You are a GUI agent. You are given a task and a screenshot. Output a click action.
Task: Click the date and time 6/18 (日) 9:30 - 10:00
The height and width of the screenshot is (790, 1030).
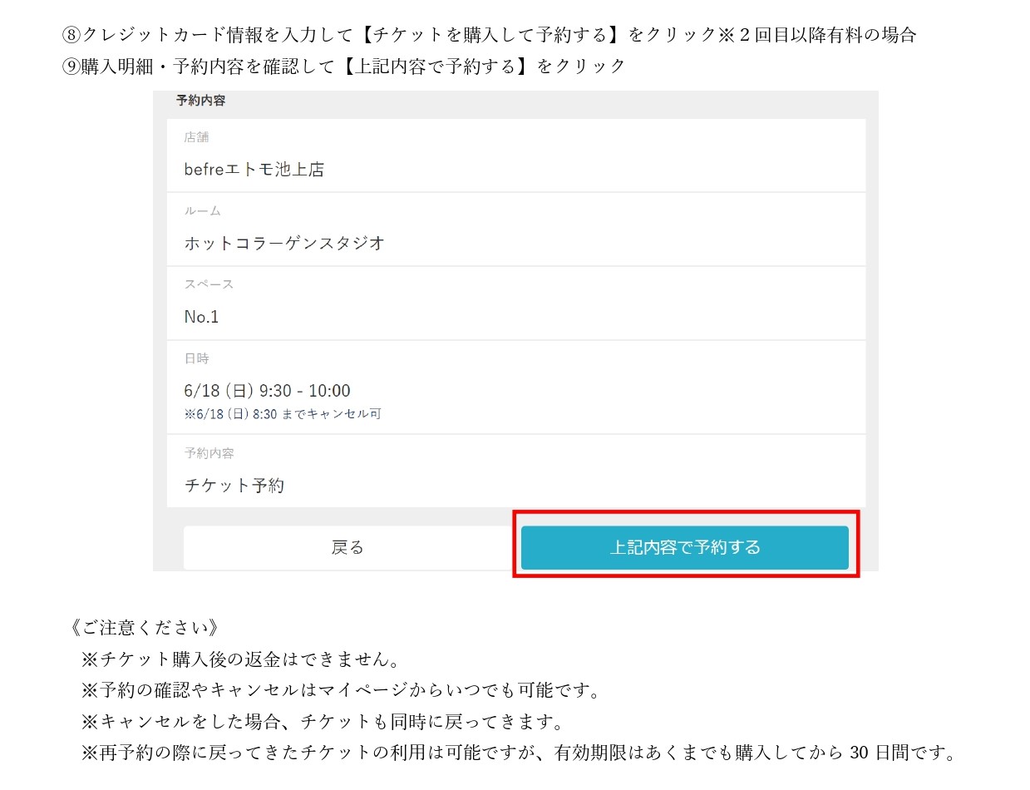click(x=267, y=391)
